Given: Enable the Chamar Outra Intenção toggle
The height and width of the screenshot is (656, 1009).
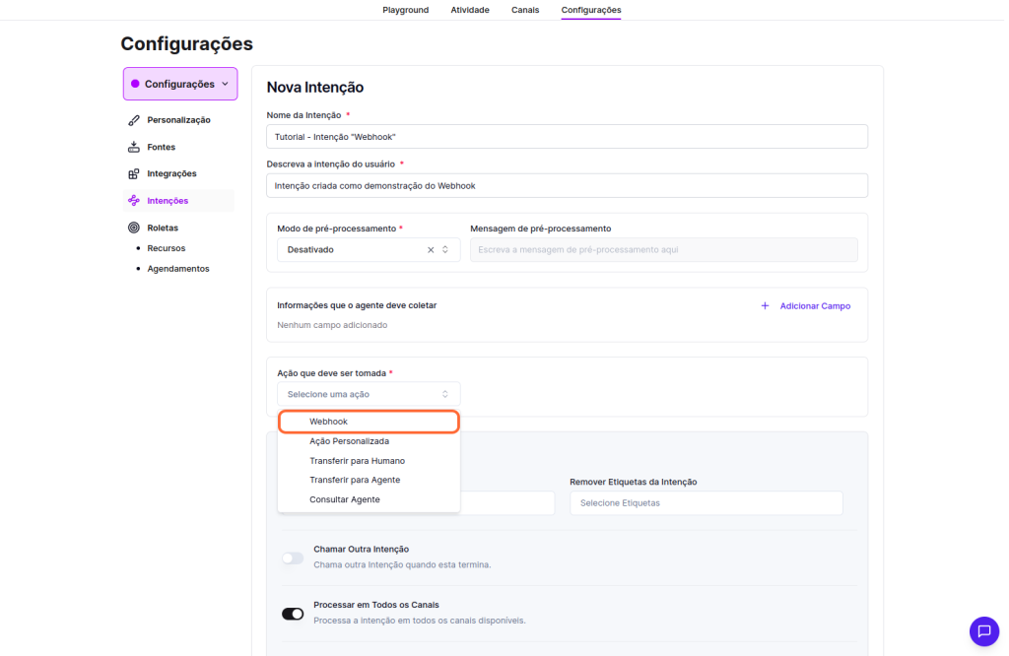Looking at the screenshot, I should pyautogui.click(x=293, y=558).
